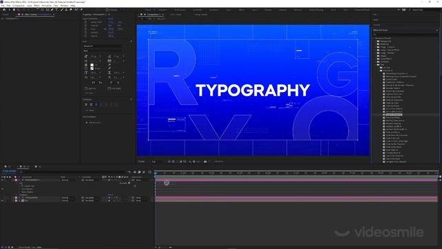Click the timeline current timecode

pos(9,171)
